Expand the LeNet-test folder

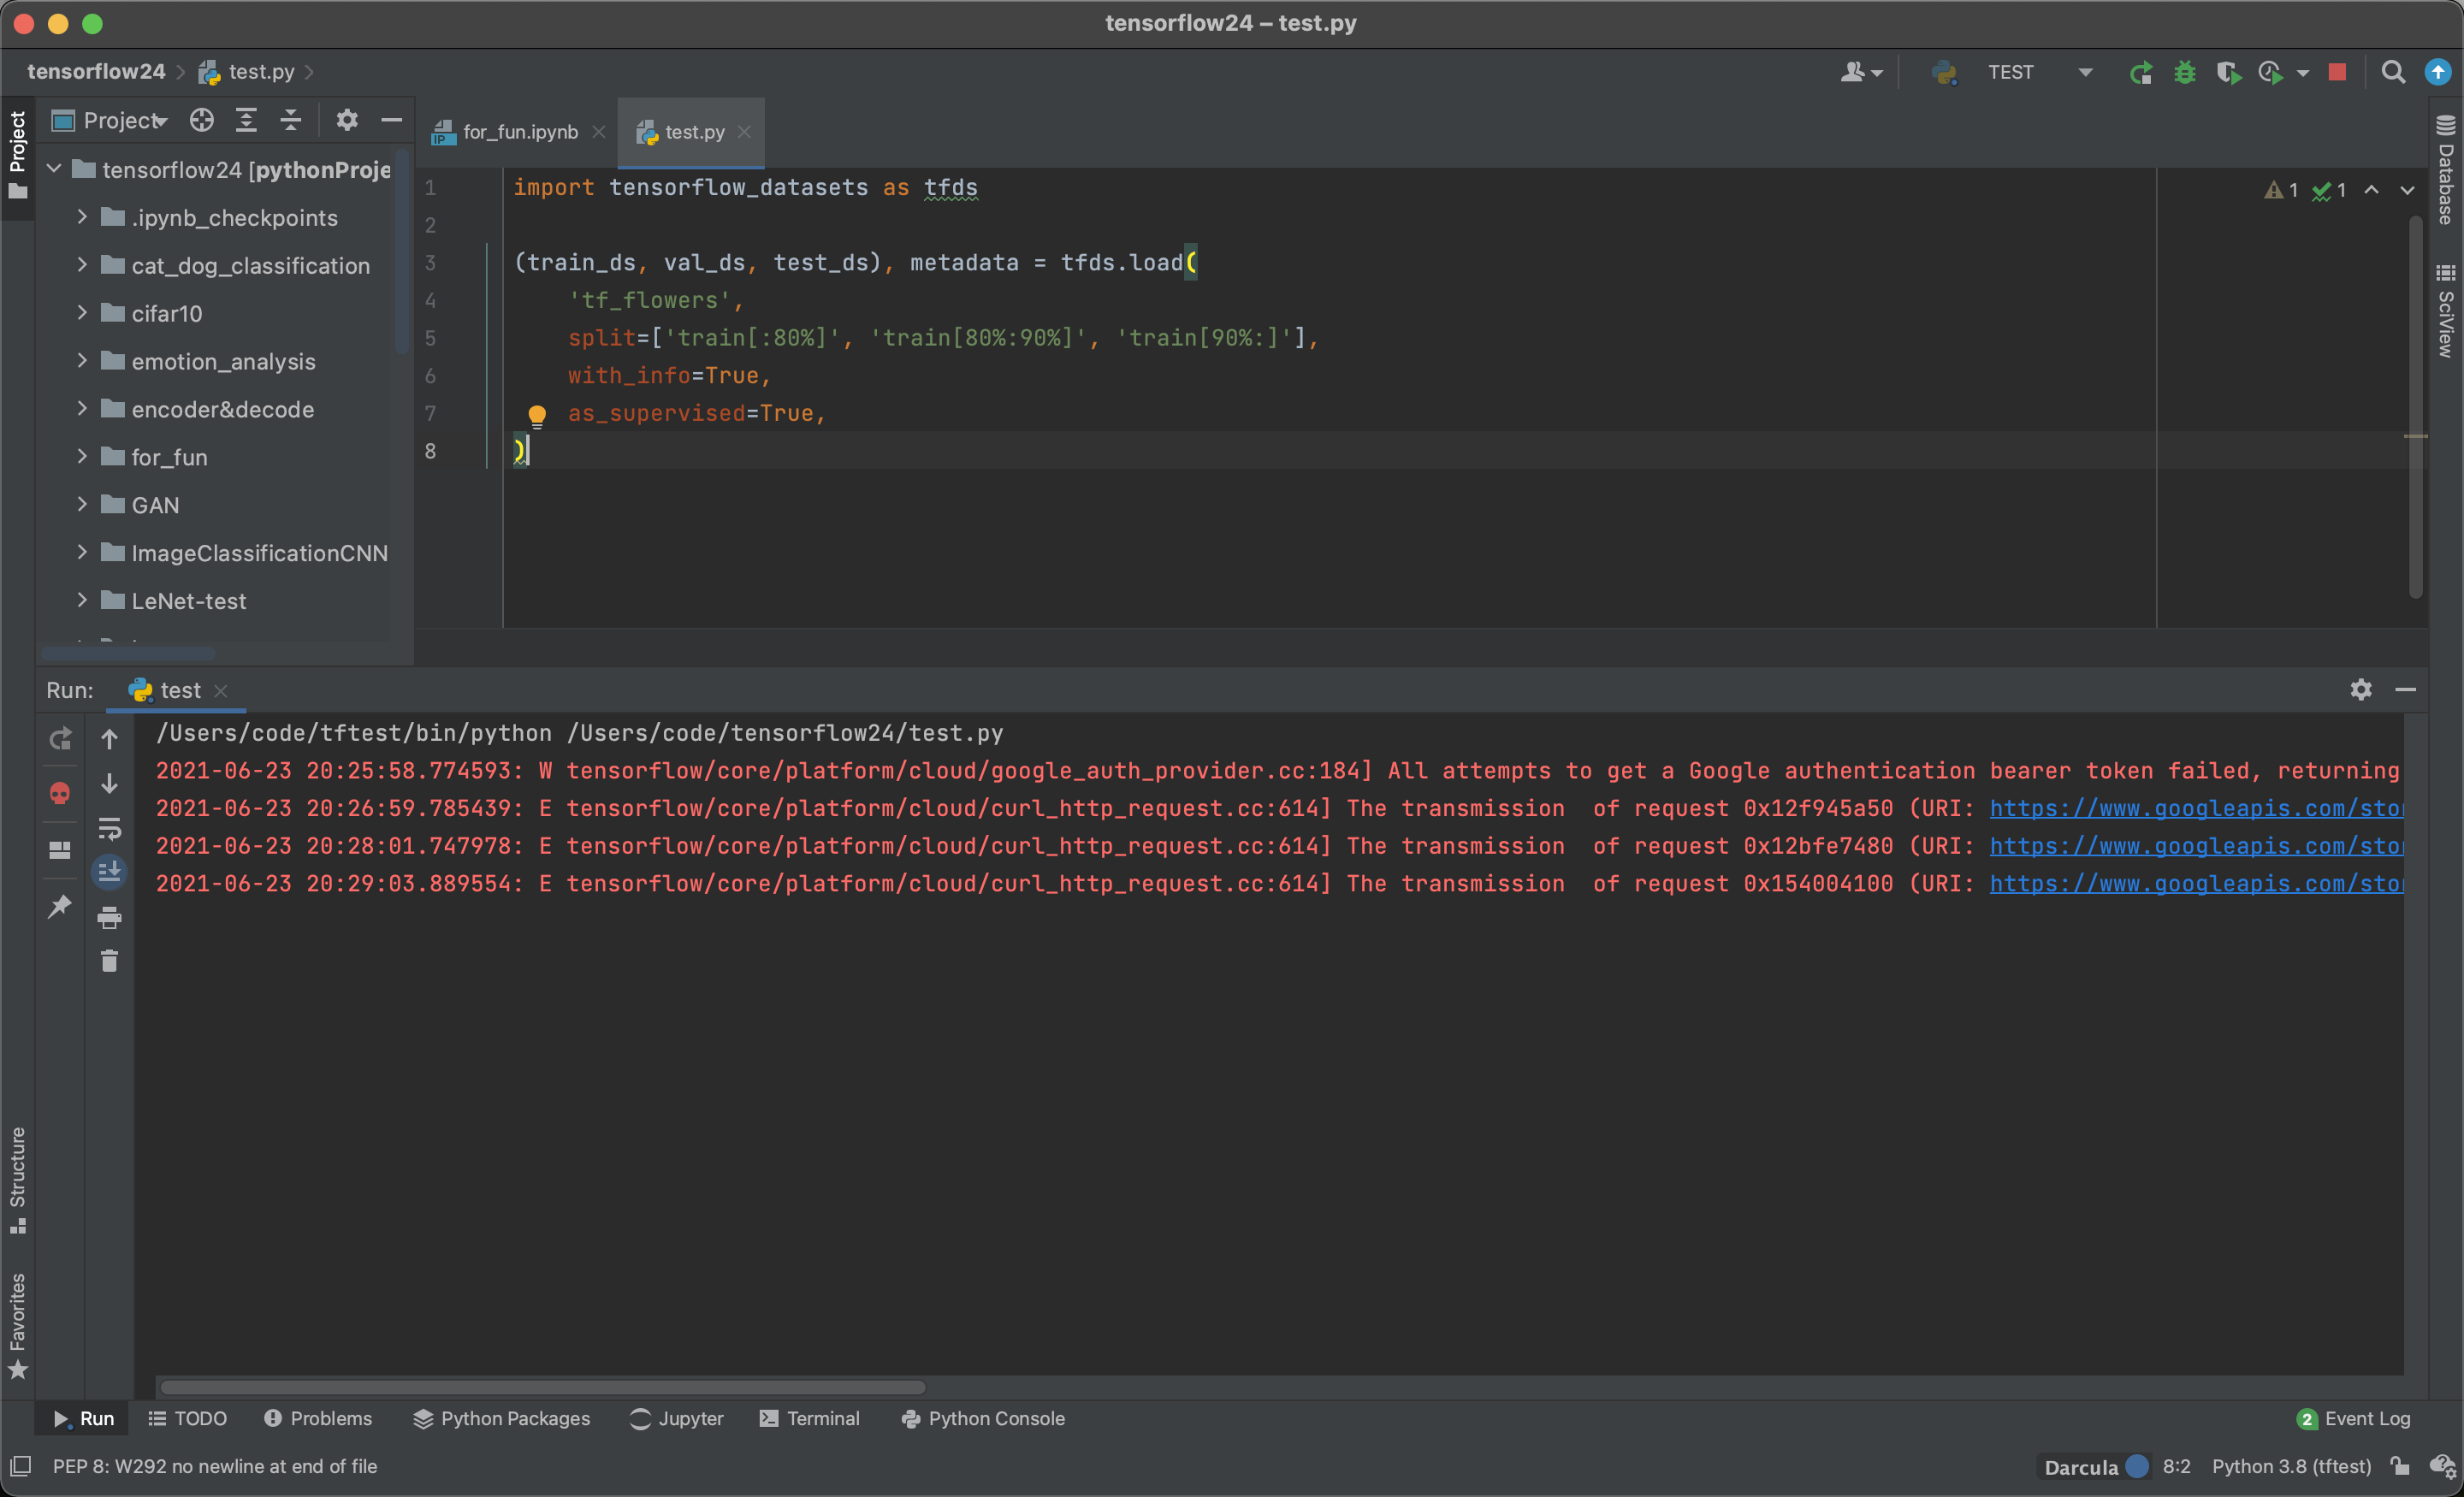pos(82,600)
